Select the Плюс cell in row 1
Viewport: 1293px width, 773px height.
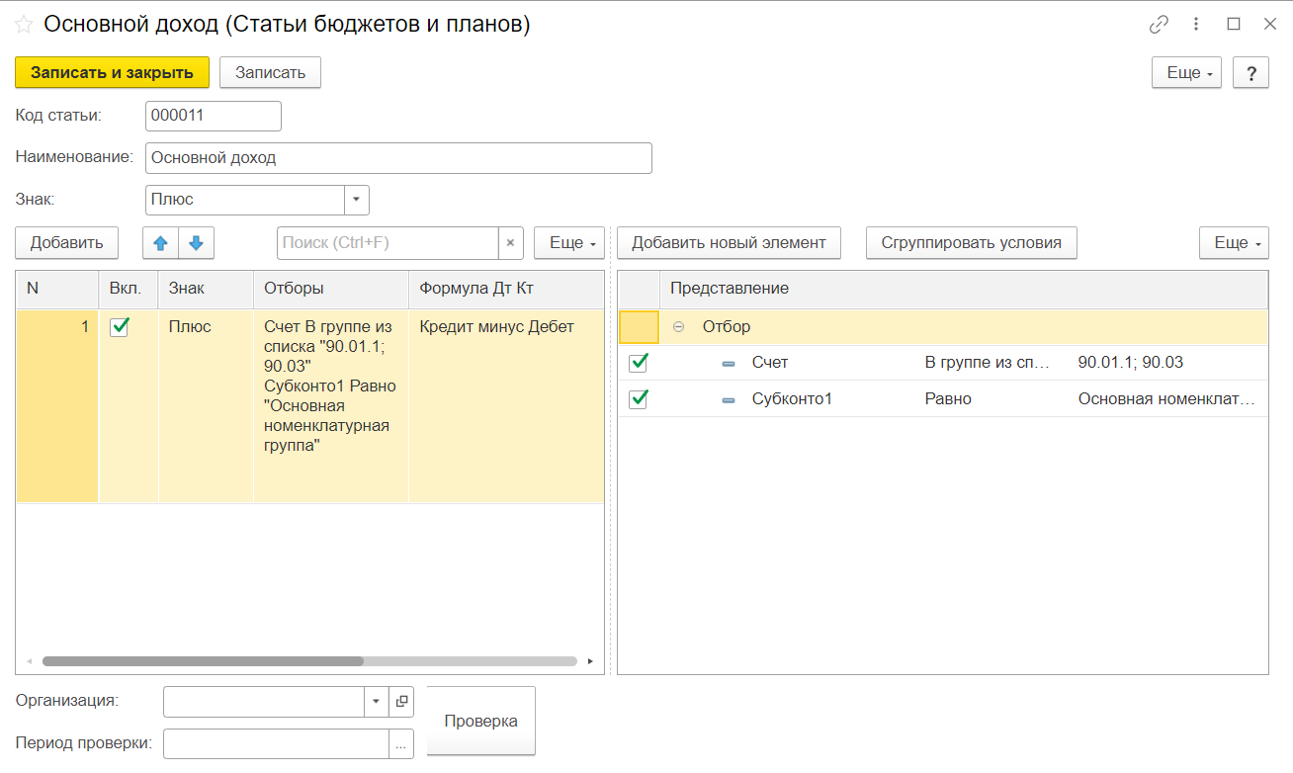coord(206,405)
